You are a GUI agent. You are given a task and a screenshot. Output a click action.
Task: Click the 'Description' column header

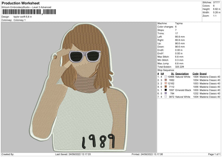182,74
